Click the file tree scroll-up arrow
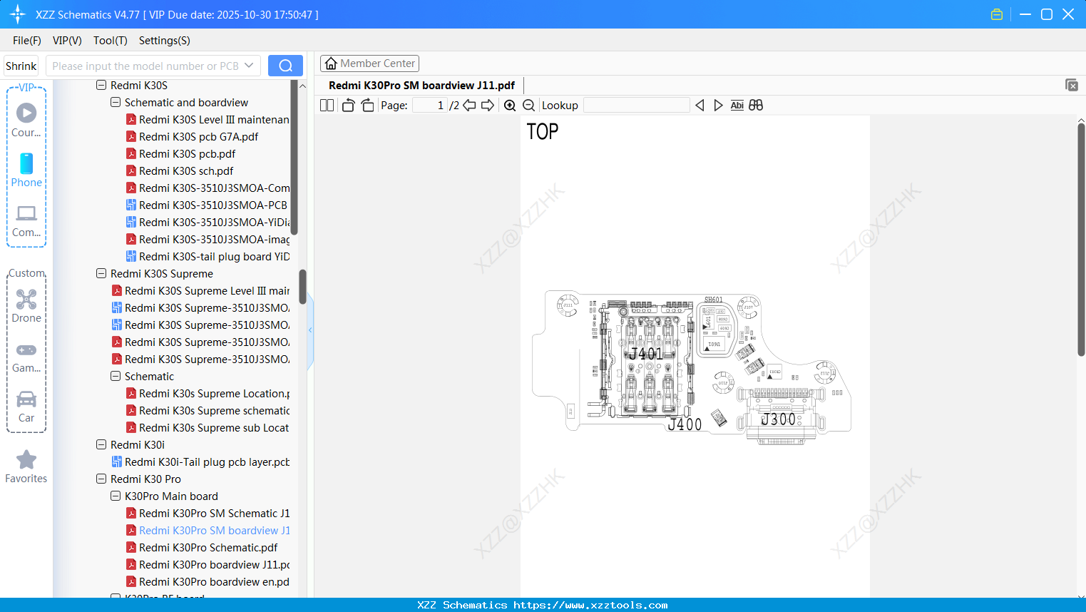The width and height of the screenshot is (1086, 612). [302, 86]
